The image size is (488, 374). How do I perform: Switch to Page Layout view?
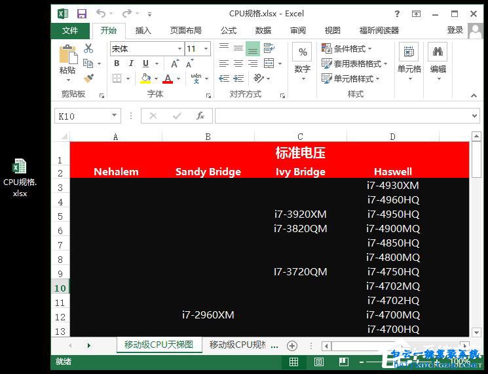click(x=319, y=362)
